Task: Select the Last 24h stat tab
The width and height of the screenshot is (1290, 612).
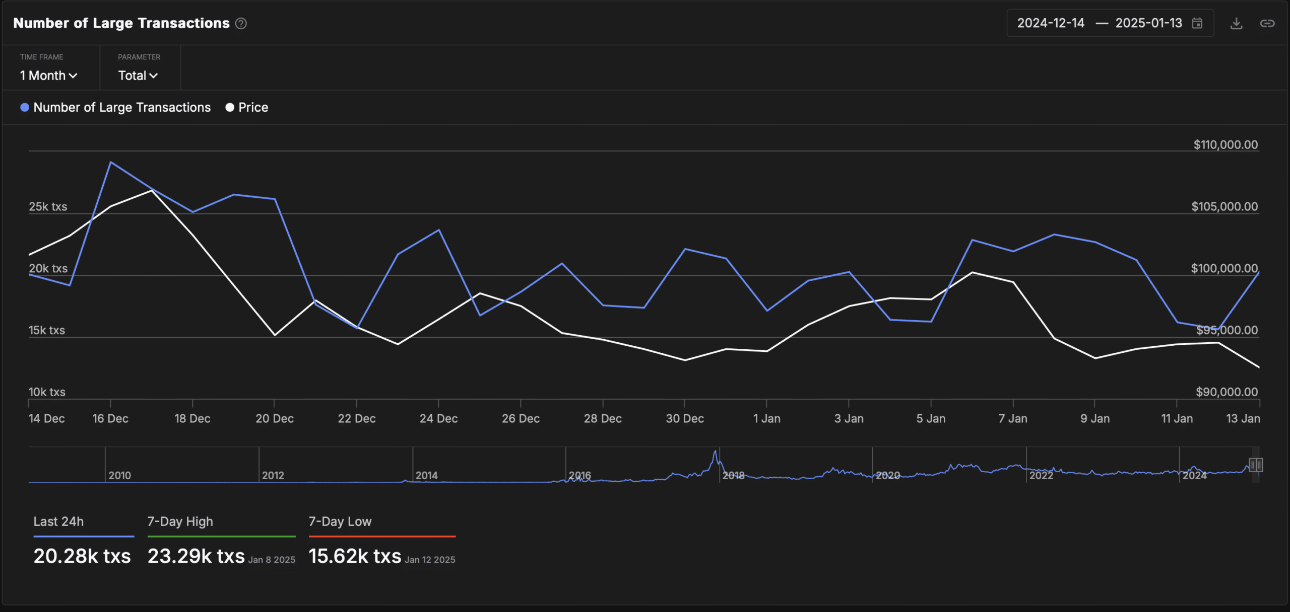Action: coord(58,521)
